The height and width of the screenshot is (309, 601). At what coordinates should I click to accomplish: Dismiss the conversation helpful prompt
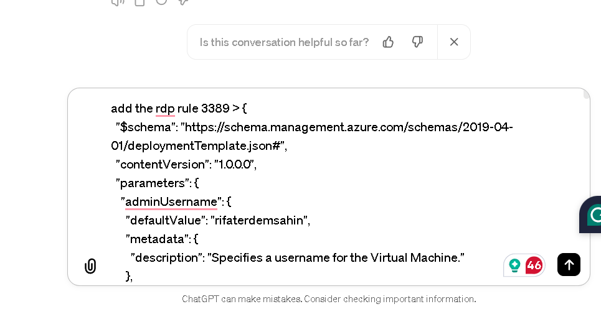[454, 42]
